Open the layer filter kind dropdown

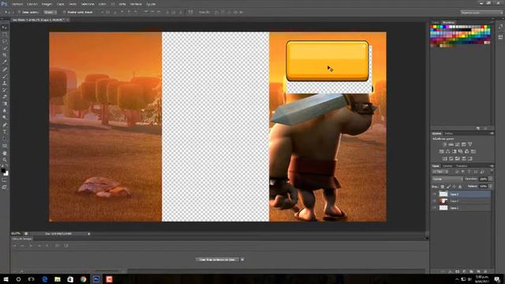440,172
